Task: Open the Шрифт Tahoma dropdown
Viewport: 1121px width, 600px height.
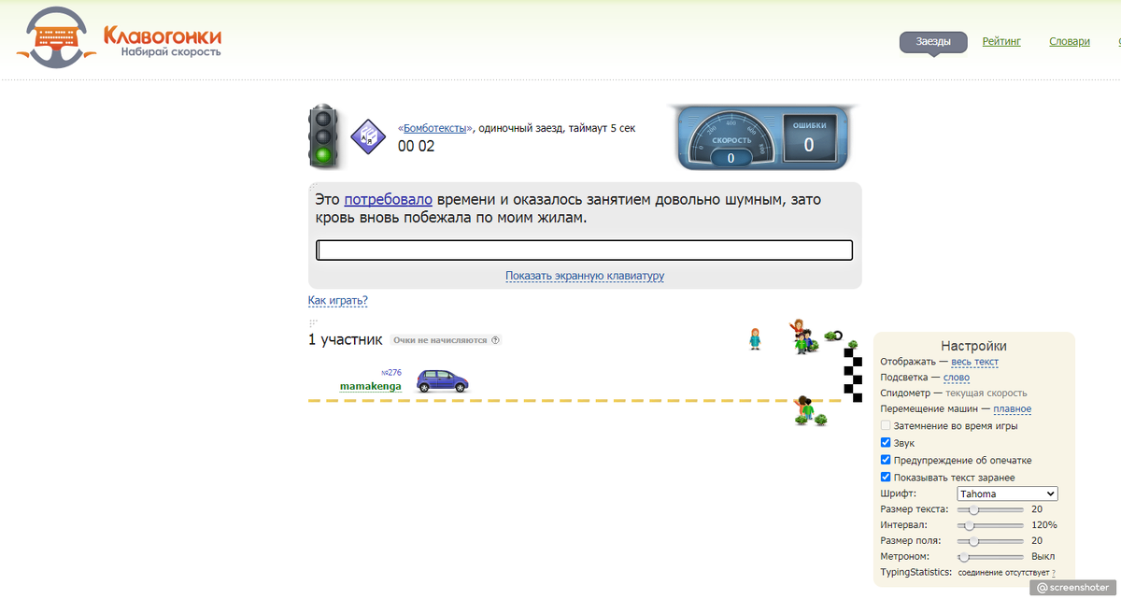Action: point(1007,493)
